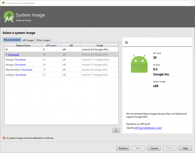The height and width of the screenshot is (153, 195).
Task: Open the Other Images tab
Action: (43, 40)
